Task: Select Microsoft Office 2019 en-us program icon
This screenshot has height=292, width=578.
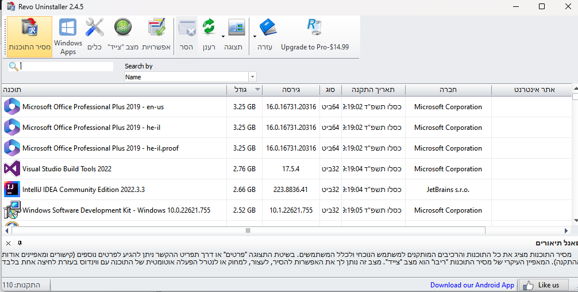Action: click(x=12, y=107)
